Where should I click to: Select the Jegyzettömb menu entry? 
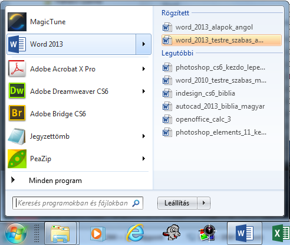coord(79,136)
